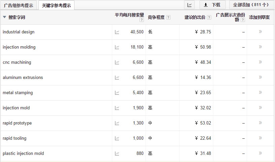This screenshot has width=275, height=162.
Task: Show trend chart for industrial design
Action: pos(117,32)
